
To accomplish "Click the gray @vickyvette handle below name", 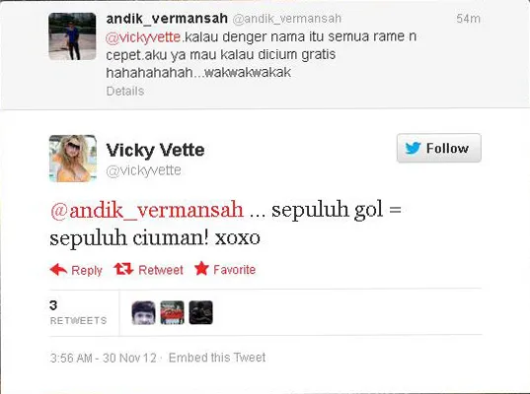I will click(x=144, y=170).
